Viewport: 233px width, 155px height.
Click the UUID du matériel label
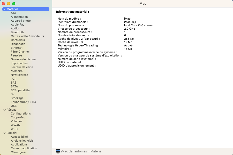[x=70, y=62]
